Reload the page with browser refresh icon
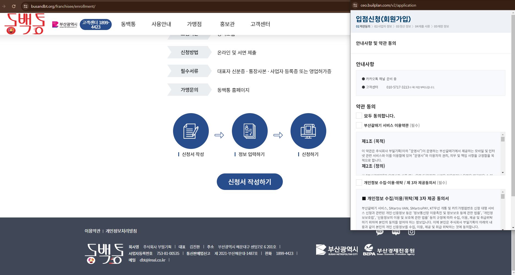Image resolution: width=515 pixels, height=275 pixels. [x=14, y=6]
